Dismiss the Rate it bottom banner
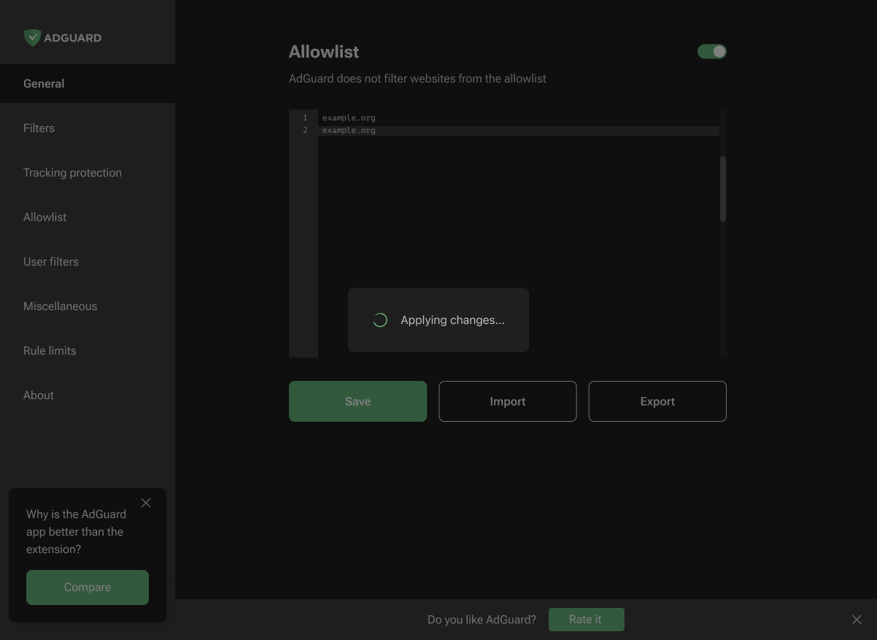The image size is (877, 640). (857, 620)
